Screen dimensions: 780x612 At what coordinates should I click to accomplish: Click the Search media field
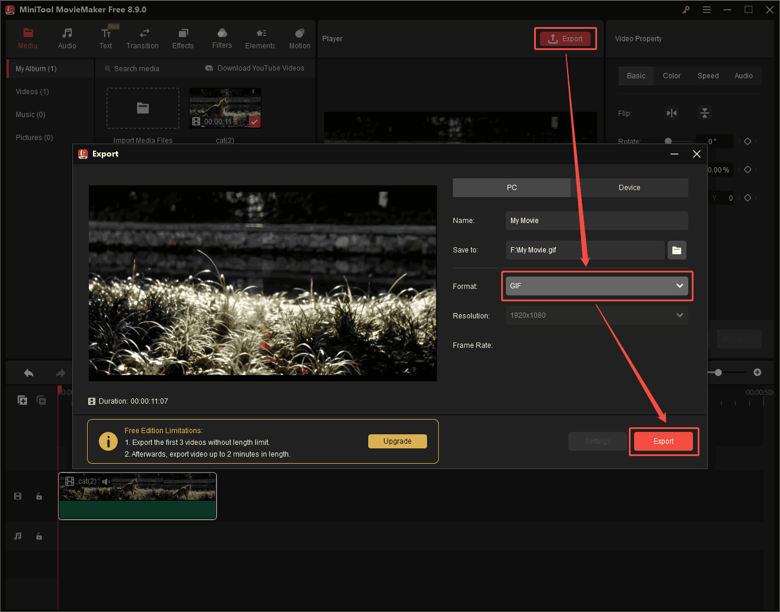click(x=136, y=69)
